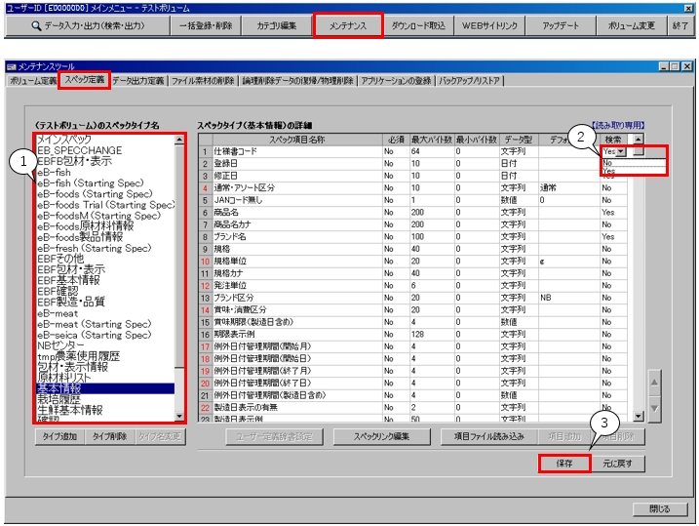
Task: Select eB-foods原材料情報 spec type
Action: coord(105,226)
